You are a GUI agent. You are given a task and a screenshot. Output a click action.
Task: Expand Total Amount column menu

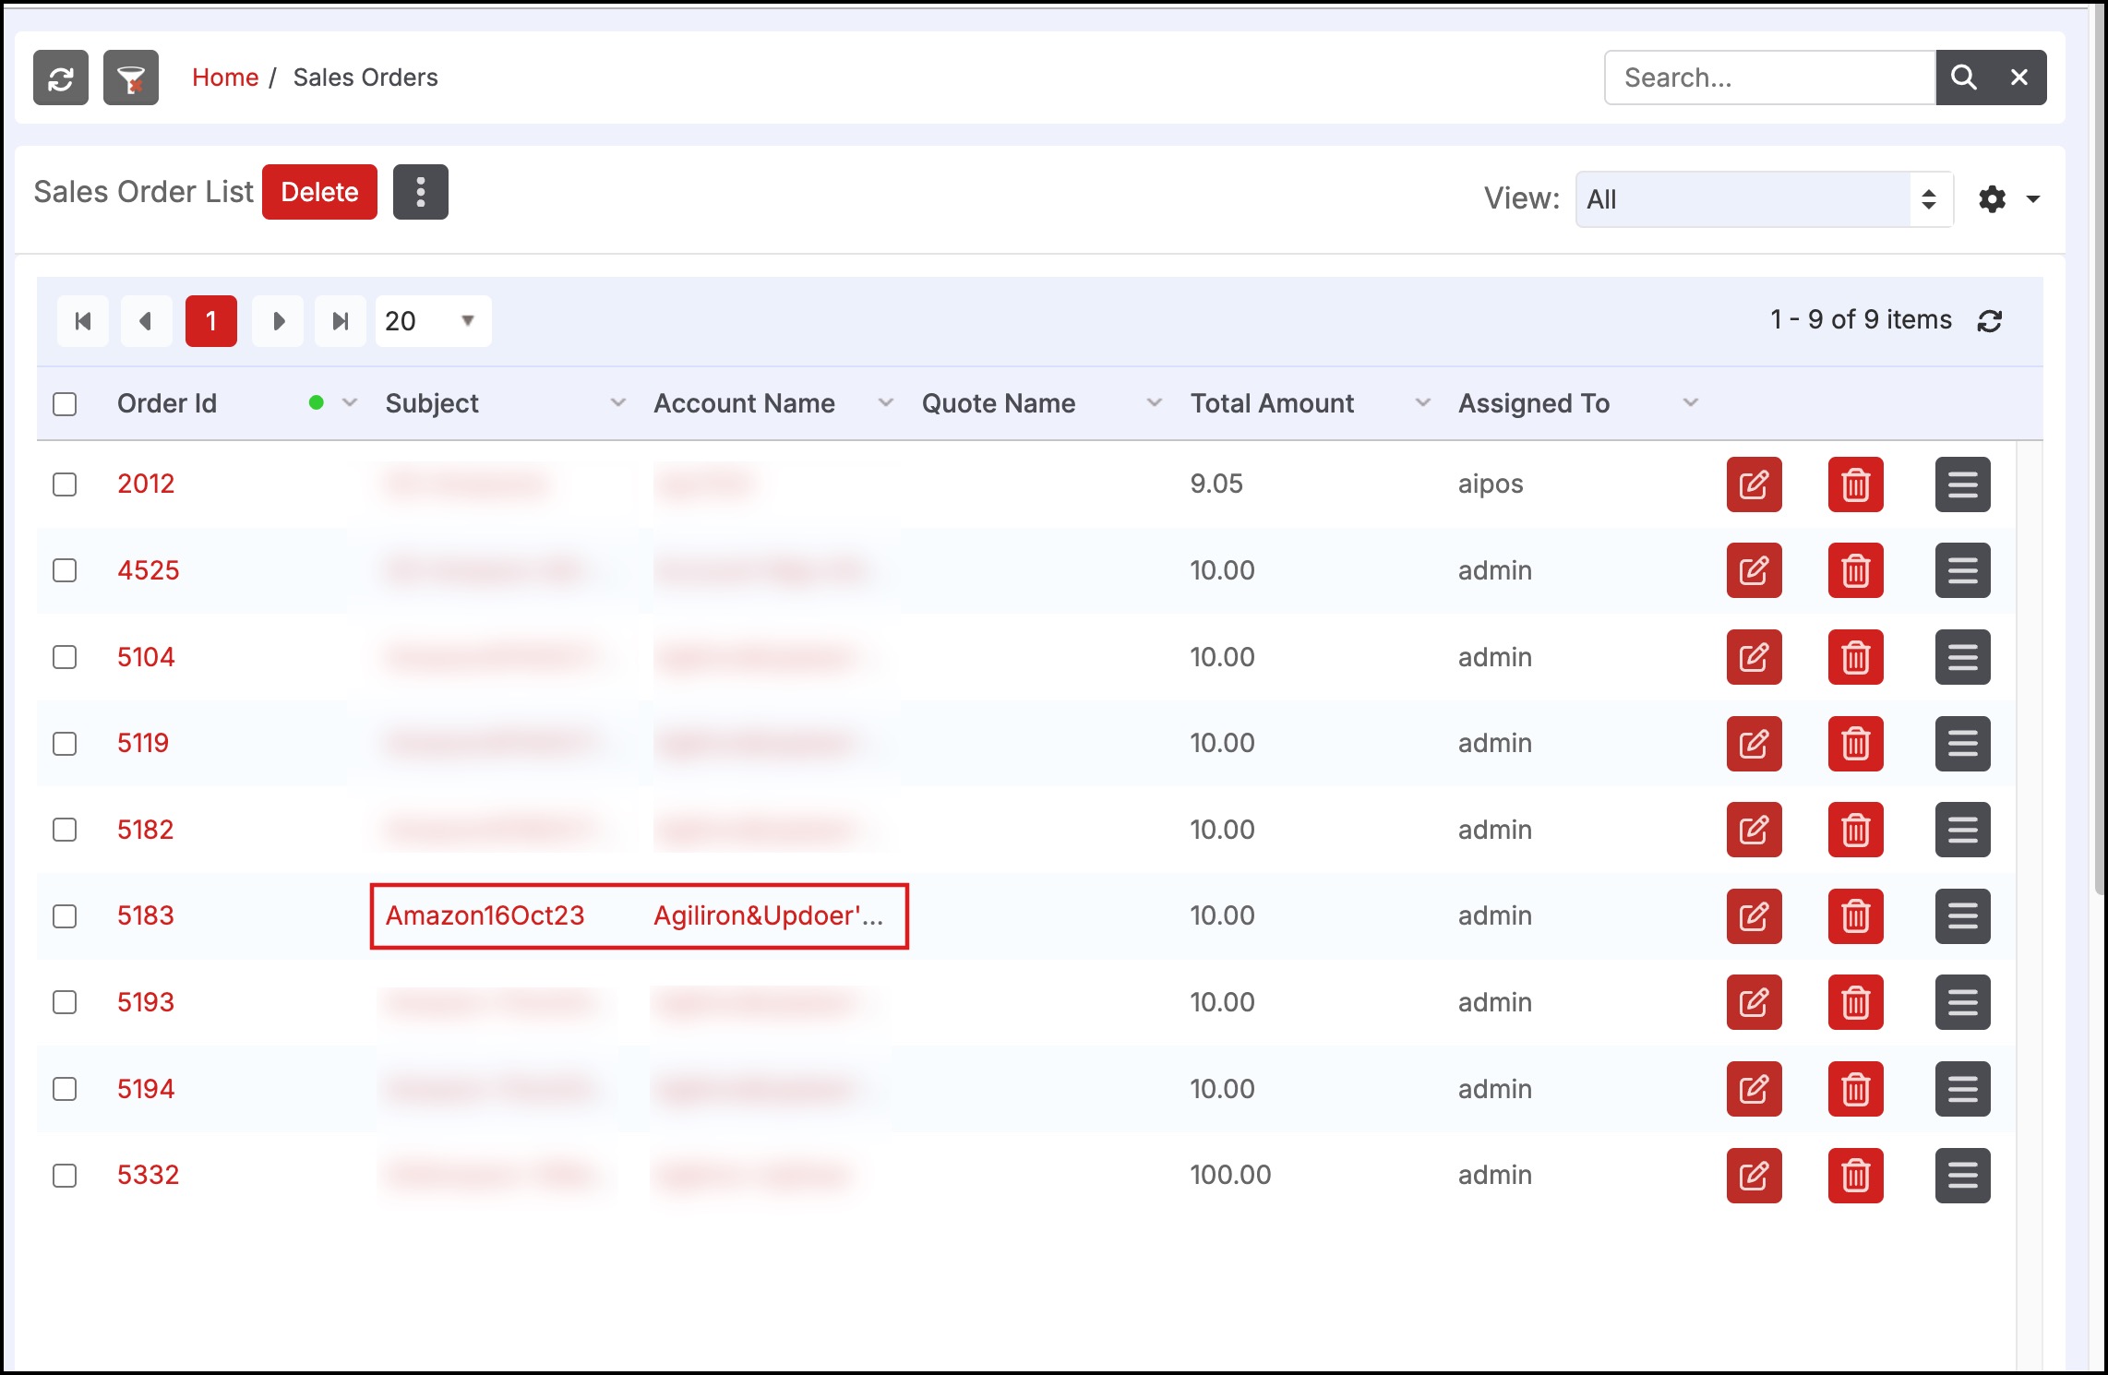1422,403
